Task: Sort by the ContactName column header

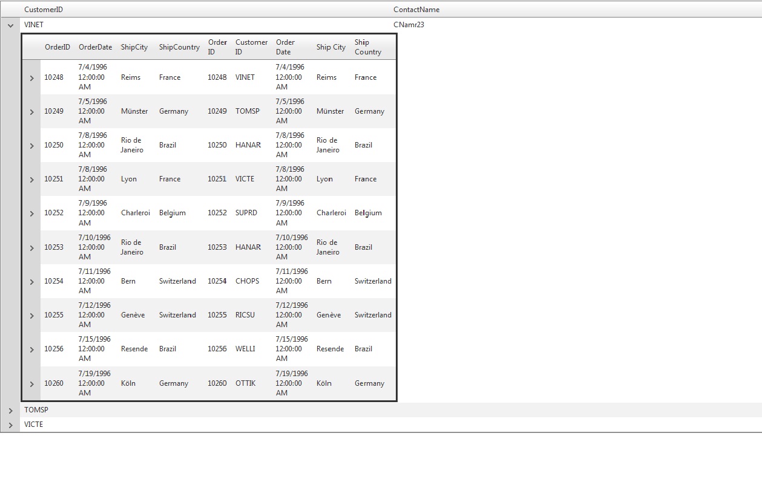Action: (x=416, y=10)
